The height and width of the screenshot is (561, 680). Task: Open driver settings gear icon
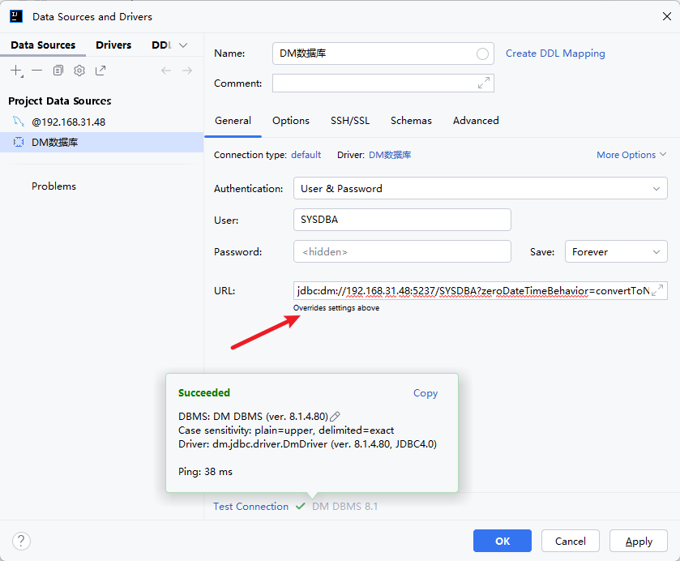click(x=79, y=71)
